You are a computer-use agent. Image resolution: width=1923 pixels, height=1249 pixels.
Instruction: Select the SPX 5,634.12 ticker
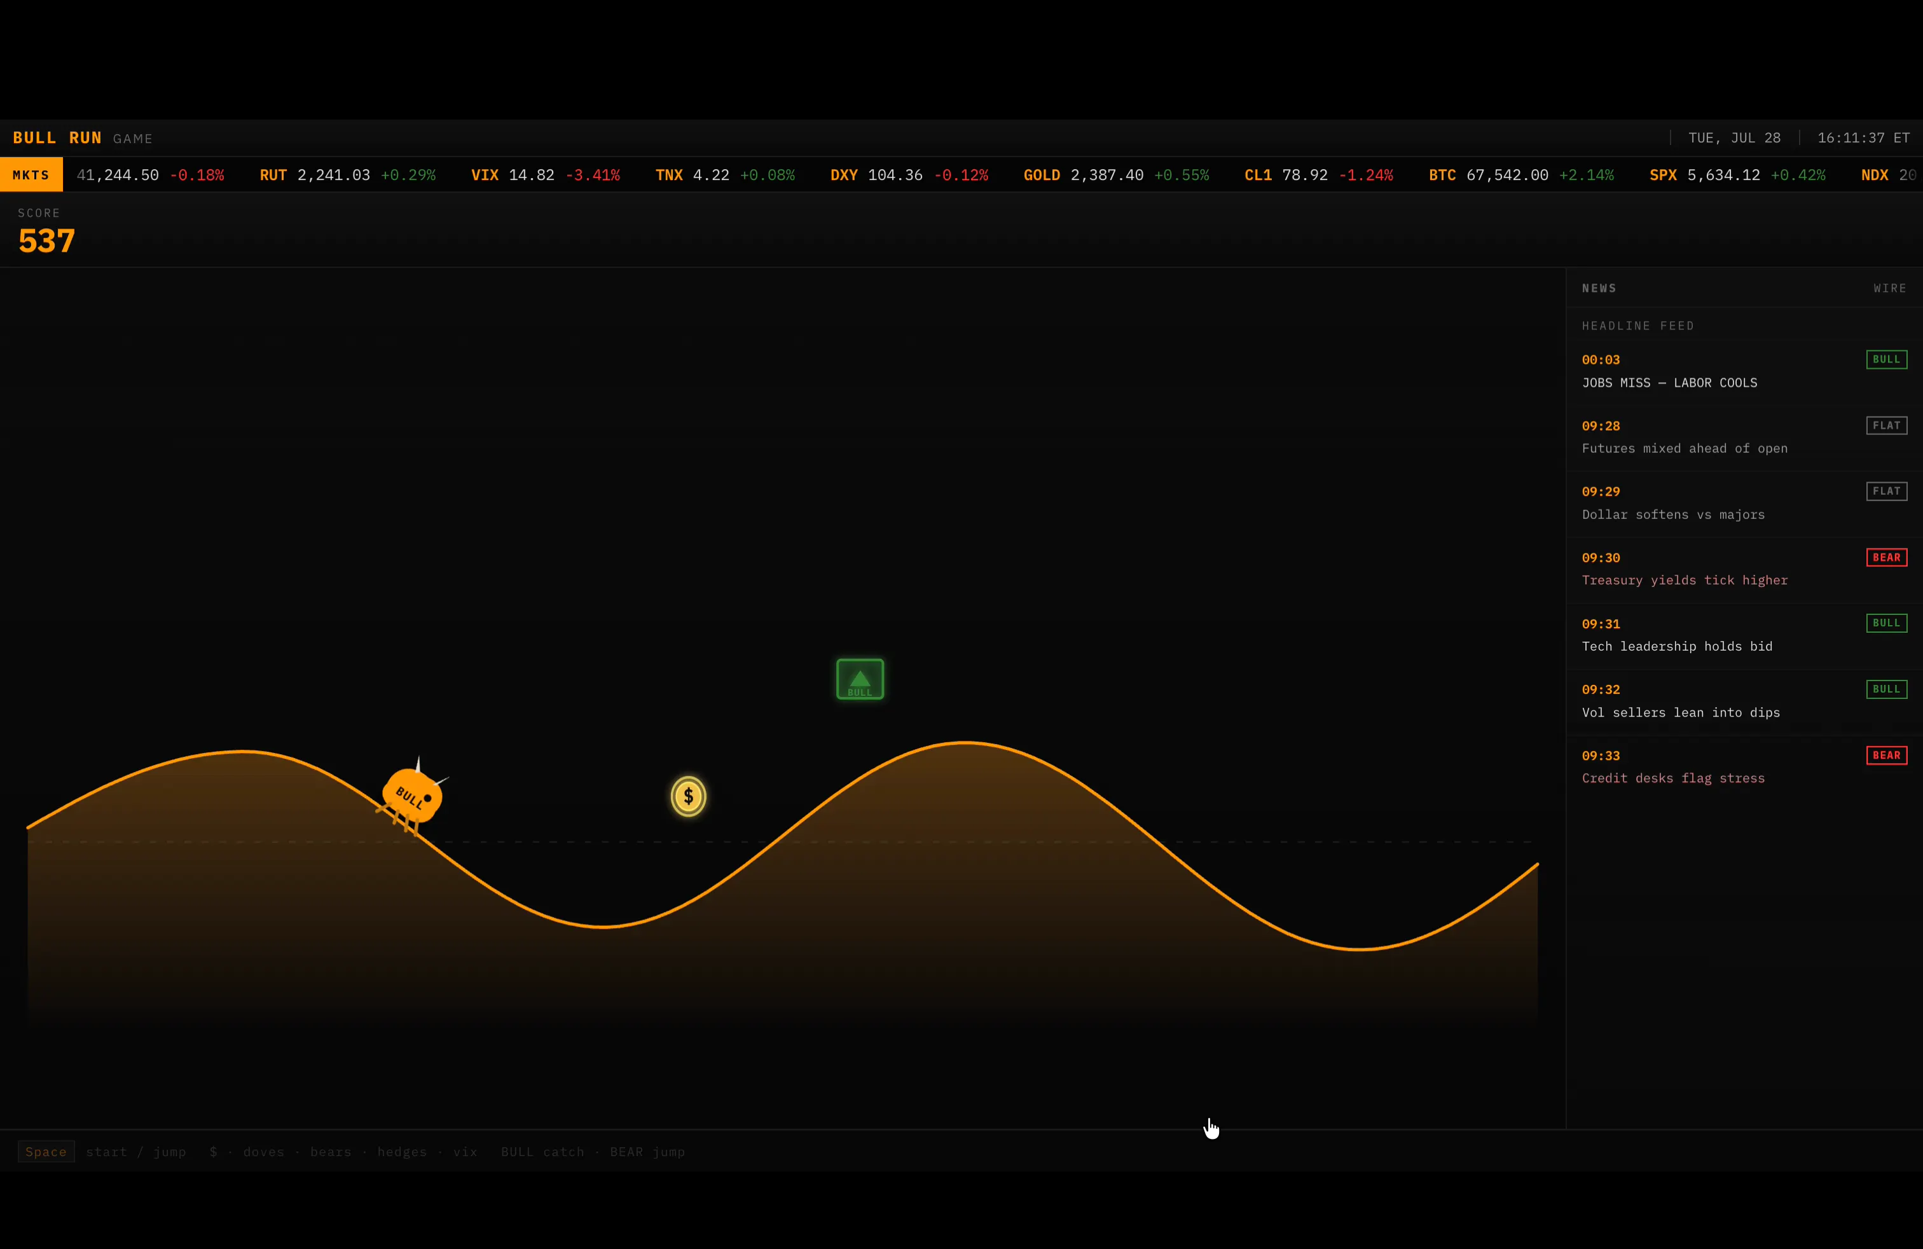[1737, 176]
